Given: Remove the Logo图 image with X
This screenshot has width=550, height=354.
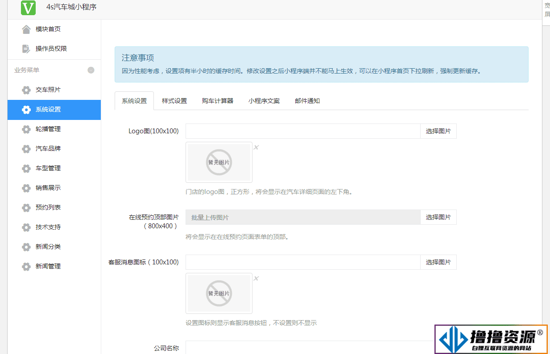Looking at the screenshot, I should [x=256, y=147].
